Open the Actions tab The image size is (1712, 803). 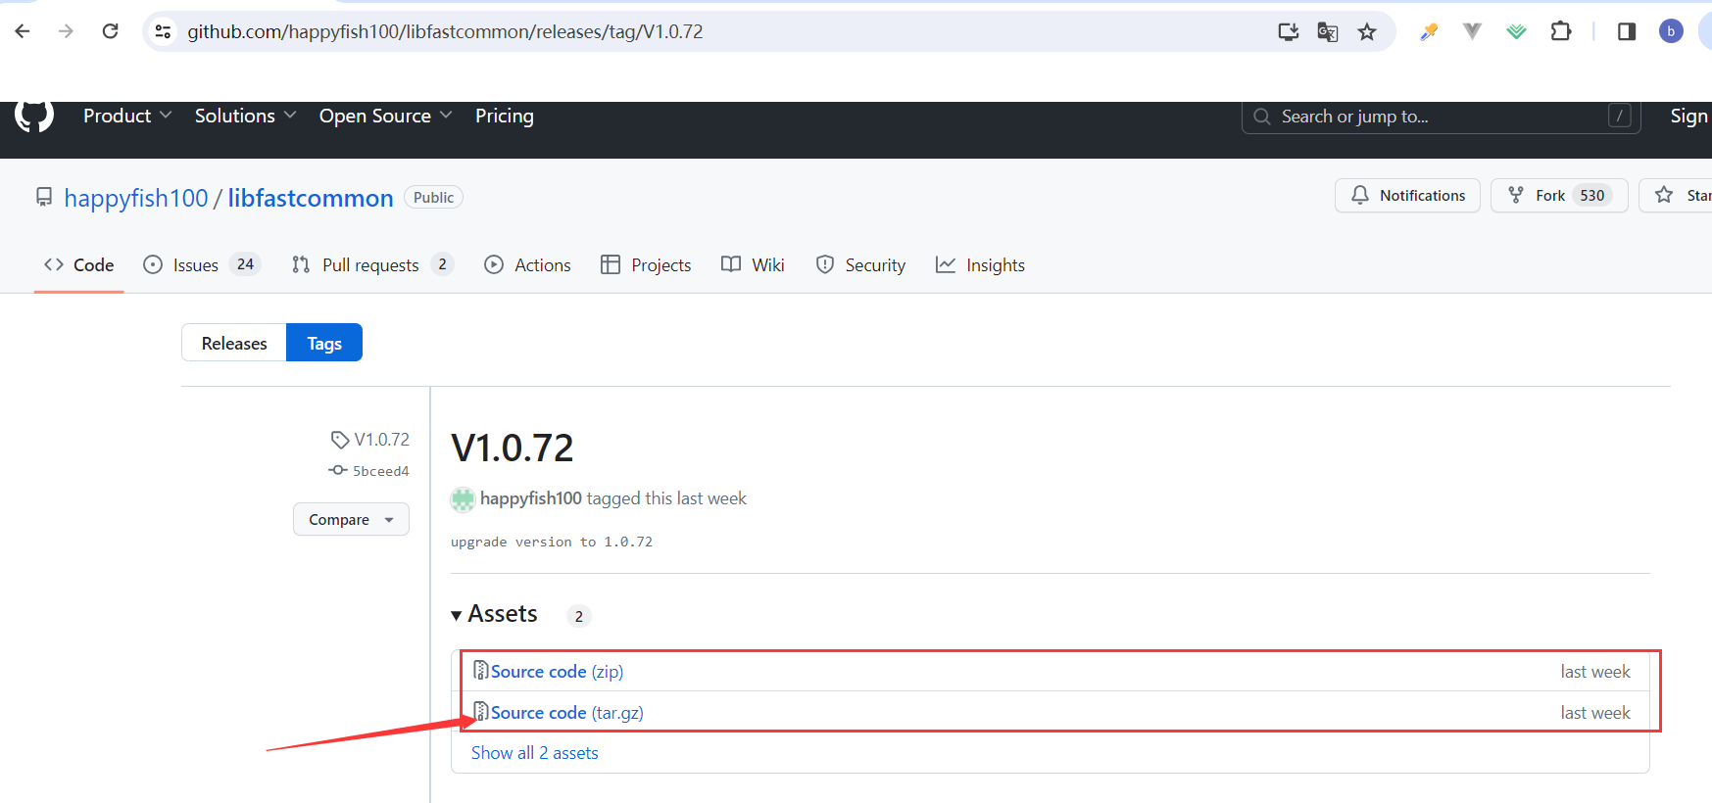527,264
